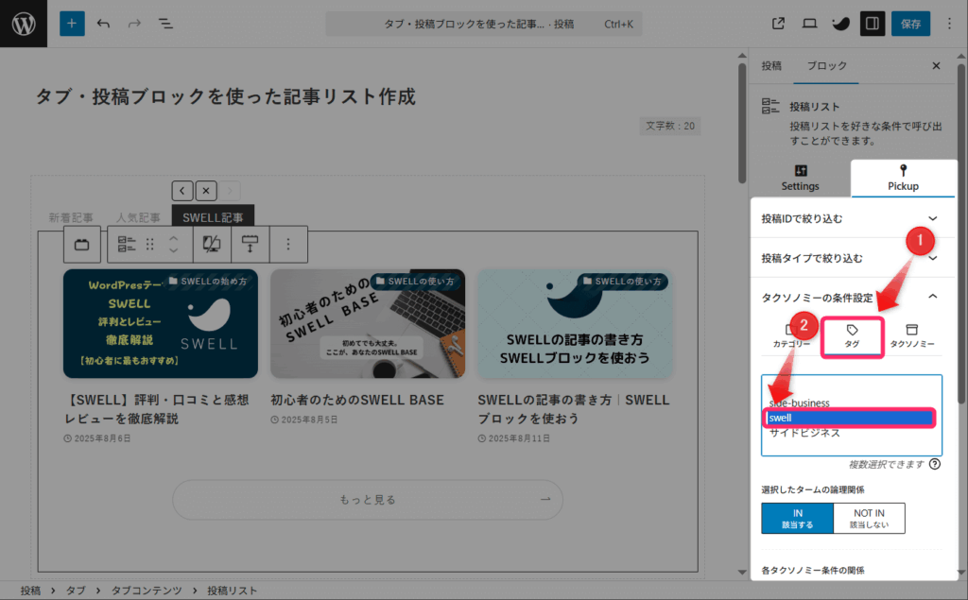Click title 【SWELL】評判・口コミと感想 post
The image size is (968, 600).
point(157,408)
